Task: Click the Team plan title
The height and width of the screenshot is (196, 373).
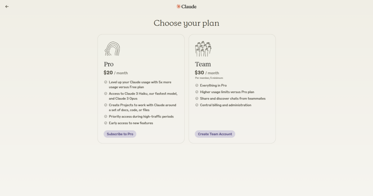Action: coord(203,64)
